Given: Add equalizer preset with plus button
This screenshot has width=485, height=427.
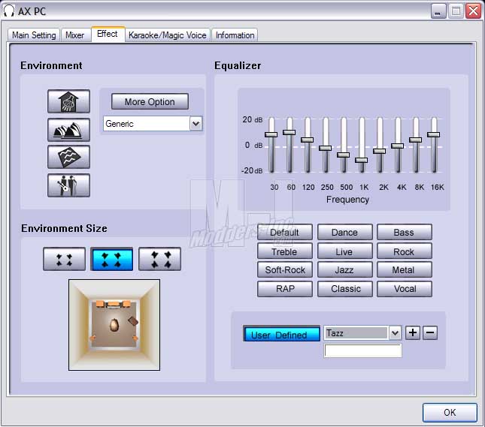Looking at the screenshot, I should [413, 332].
